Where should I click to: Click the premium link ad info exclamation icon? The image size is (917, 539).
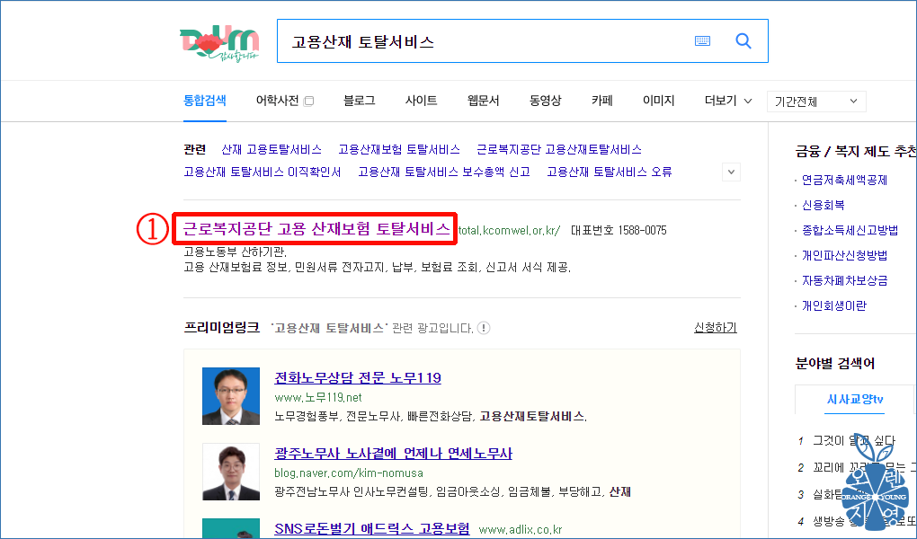click(x=484, y=328)
